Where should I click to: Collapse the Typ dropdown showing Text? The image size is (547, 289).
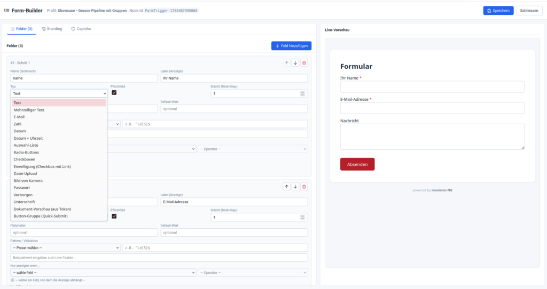pos(59,93)
